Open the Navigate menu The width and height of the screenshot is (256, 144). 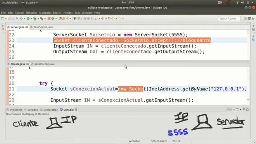point(45,12)
